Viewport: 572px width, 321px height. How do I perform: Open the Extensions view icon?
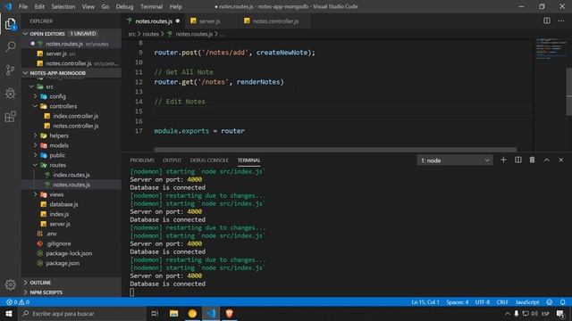coord(10,117)
